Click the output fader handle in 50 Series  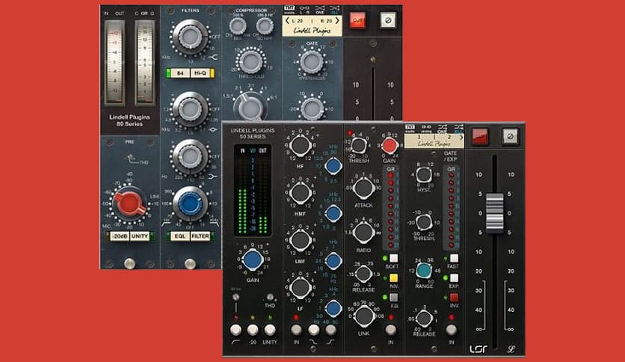pos(495,213)
